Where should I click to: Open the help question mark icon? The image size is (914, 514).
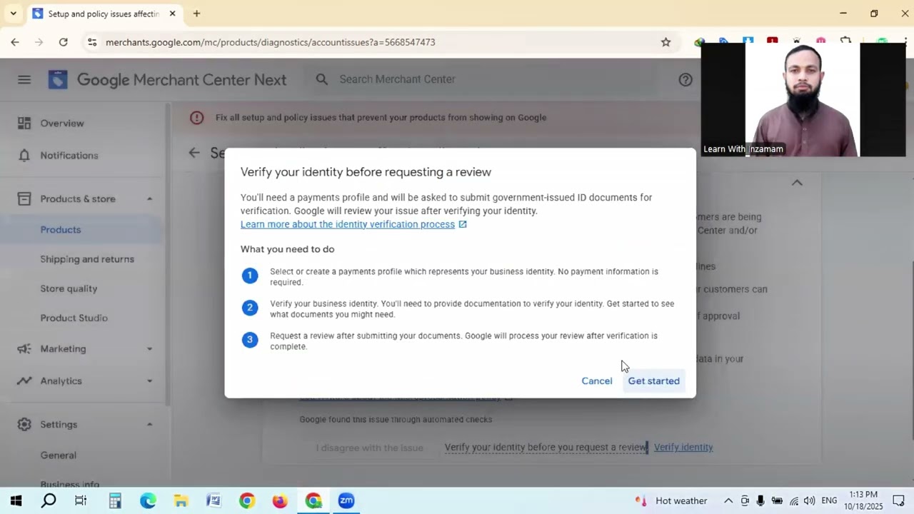point(685,79)
